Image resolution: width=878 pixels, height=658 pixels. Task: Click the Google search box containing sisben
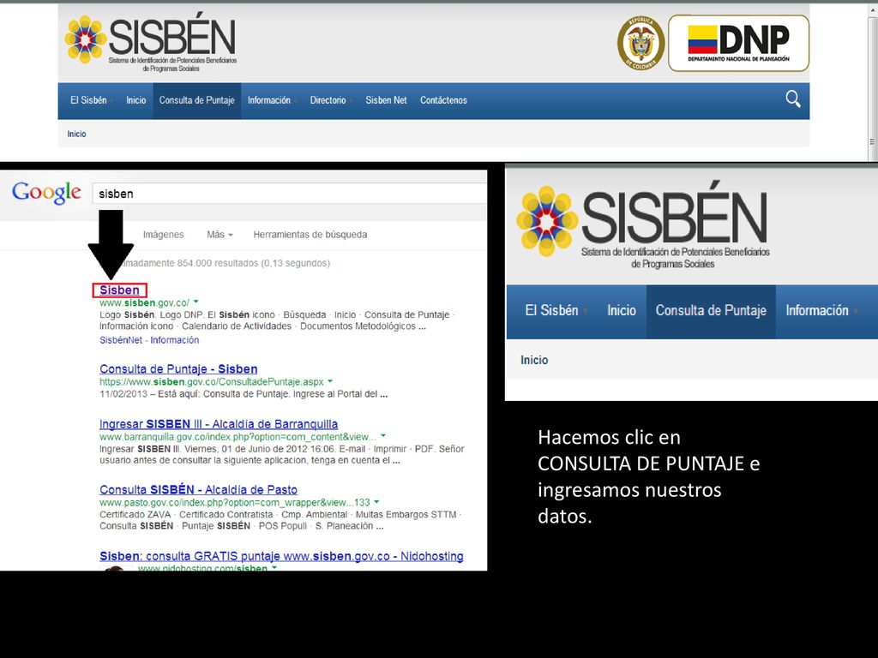pyautogui.click(x=290, y=194)
